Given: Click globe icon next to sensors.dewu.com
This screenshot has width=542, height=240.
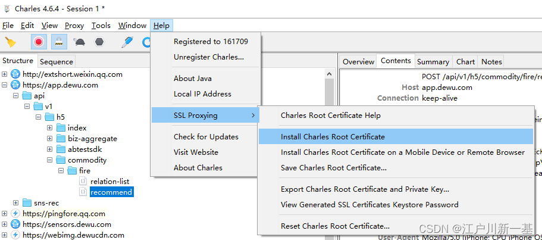Looking at the screenshot, I should click(x=15, y=224).
